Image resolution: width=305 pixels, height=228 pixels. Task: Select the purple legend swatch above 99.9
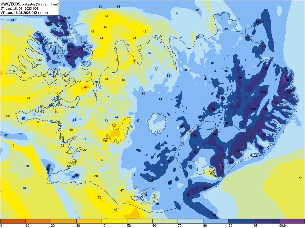(292, 221)
